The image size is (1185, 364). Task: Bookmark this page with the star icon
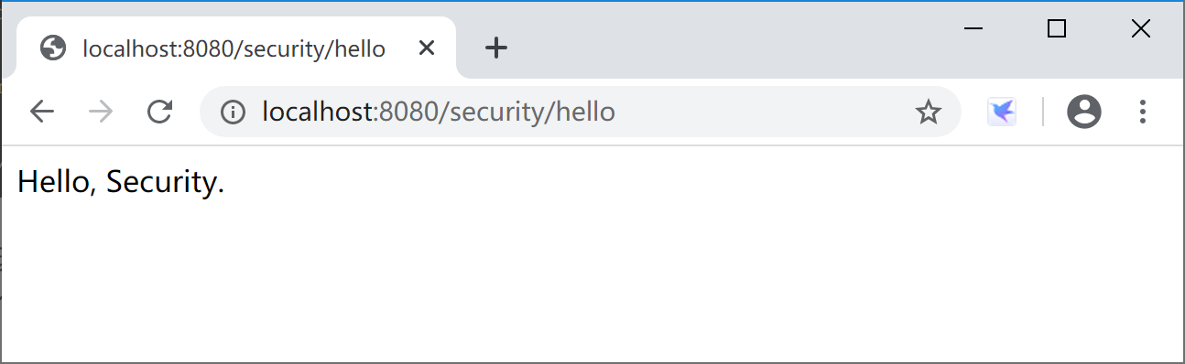[x=928, y=112]
